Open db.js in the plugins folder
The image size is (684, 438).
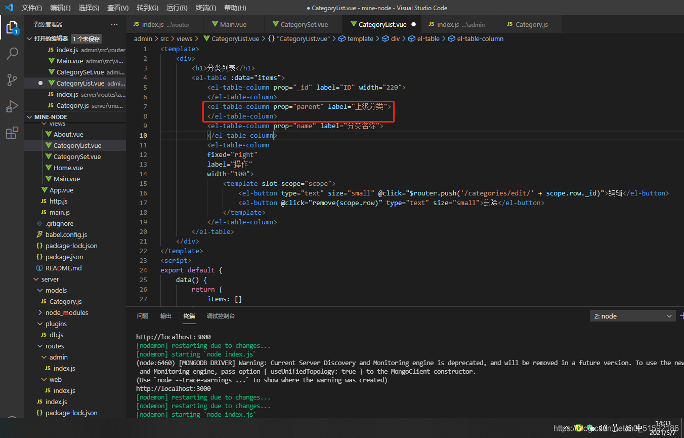click(x=56, y=335)
